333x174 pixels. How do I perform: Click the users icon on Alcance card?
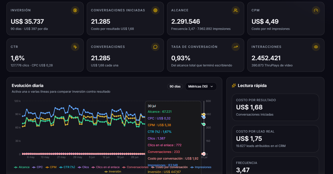click(236, 10)
